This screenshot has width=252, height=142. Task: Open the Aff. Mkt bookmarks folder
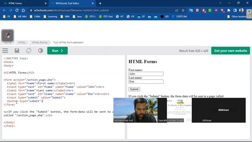pos(20,17)
